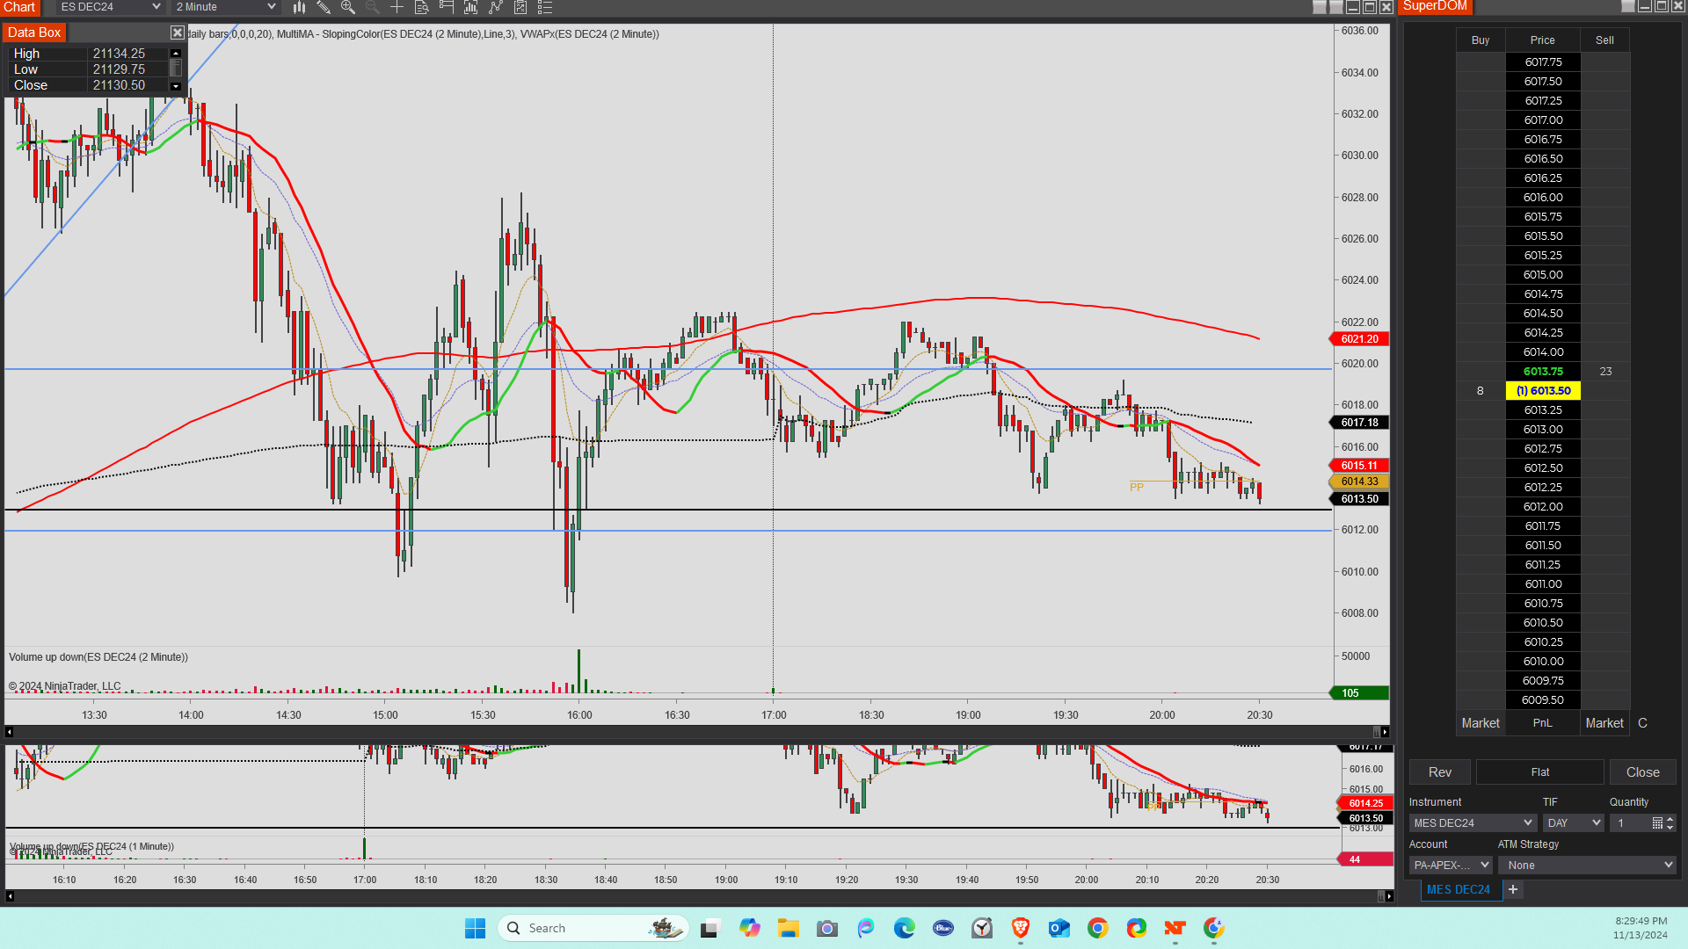Click the bar type chart style icon
Viewport: 1688px width, 949px height.
click(299, 7)
